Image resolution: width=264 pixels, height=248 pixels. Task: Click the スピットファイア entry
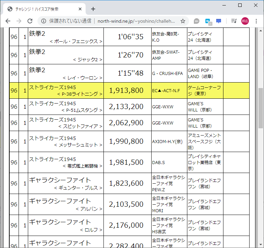click(x=80, y=126)
